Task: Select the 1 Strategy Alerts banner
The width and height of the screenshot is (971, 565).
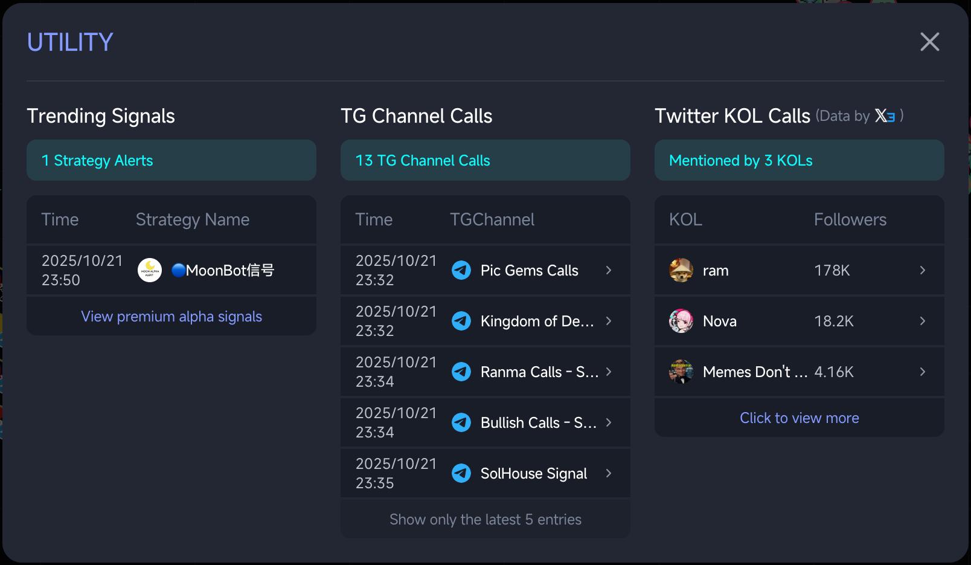Action: point(171,160)
